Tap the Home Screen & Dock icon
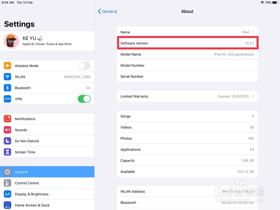This screenshot has height=210, width=280. click(x=7, y=205)
